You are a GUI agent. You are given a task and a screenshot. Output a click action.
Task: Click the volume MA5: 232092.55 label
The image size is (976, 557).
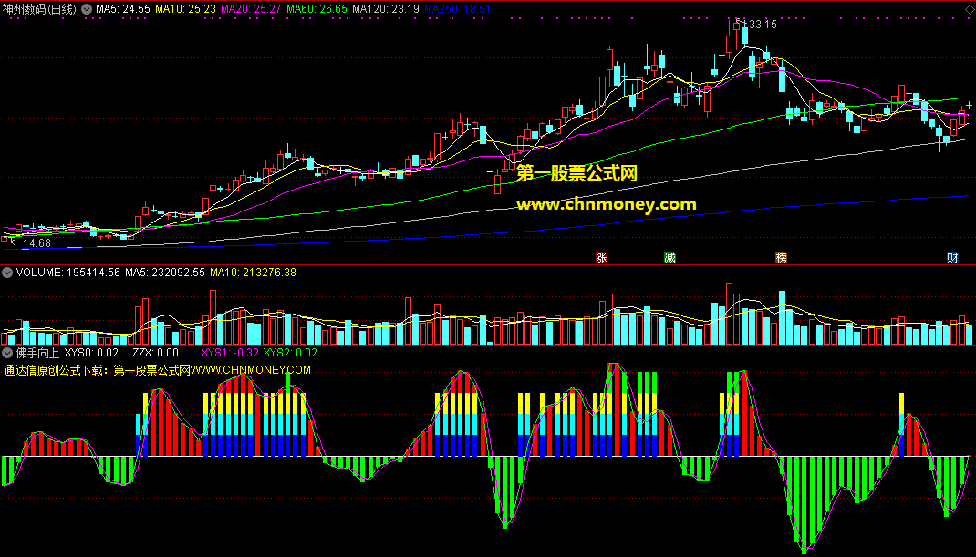point(165,273)
